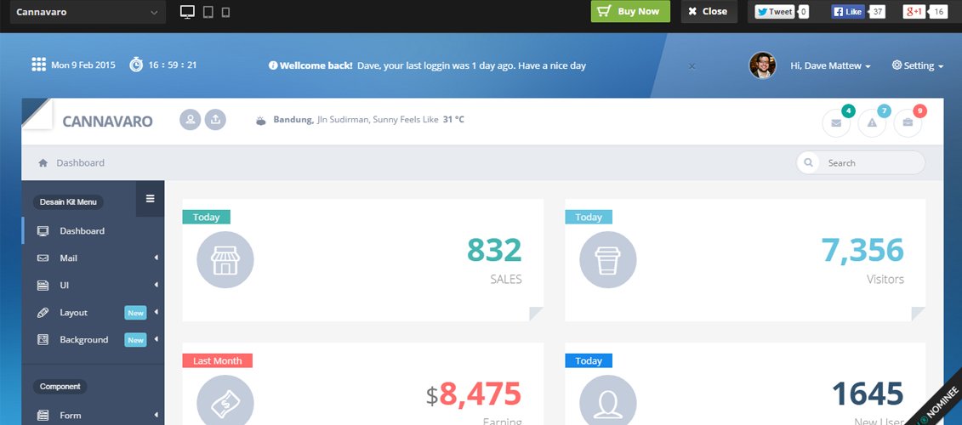Dismiss the welcome back message
This screenshot has height=425, width=962.
coord(692,66)
